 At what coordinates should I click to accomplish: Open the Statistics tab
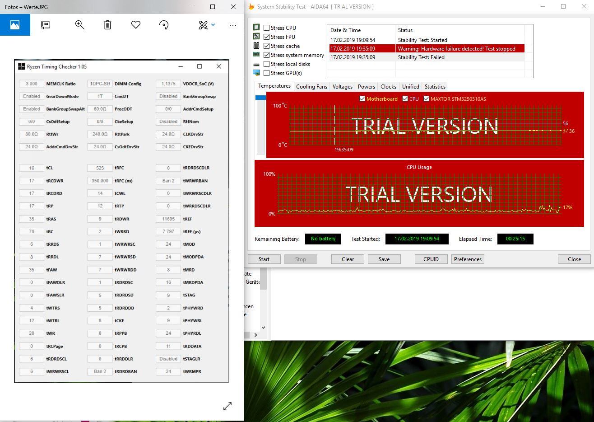pos(435,87)
